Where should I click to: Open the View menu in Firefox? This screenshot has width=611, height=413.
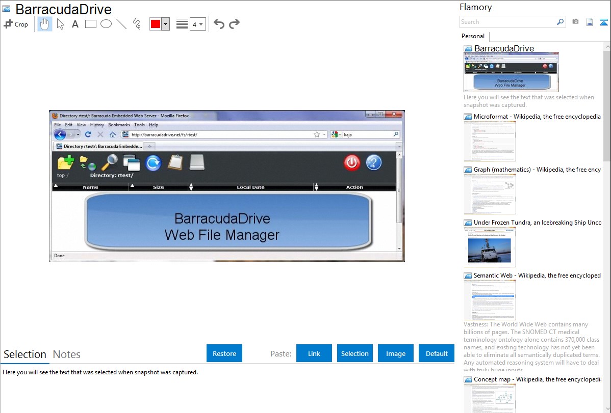[81, 125]
